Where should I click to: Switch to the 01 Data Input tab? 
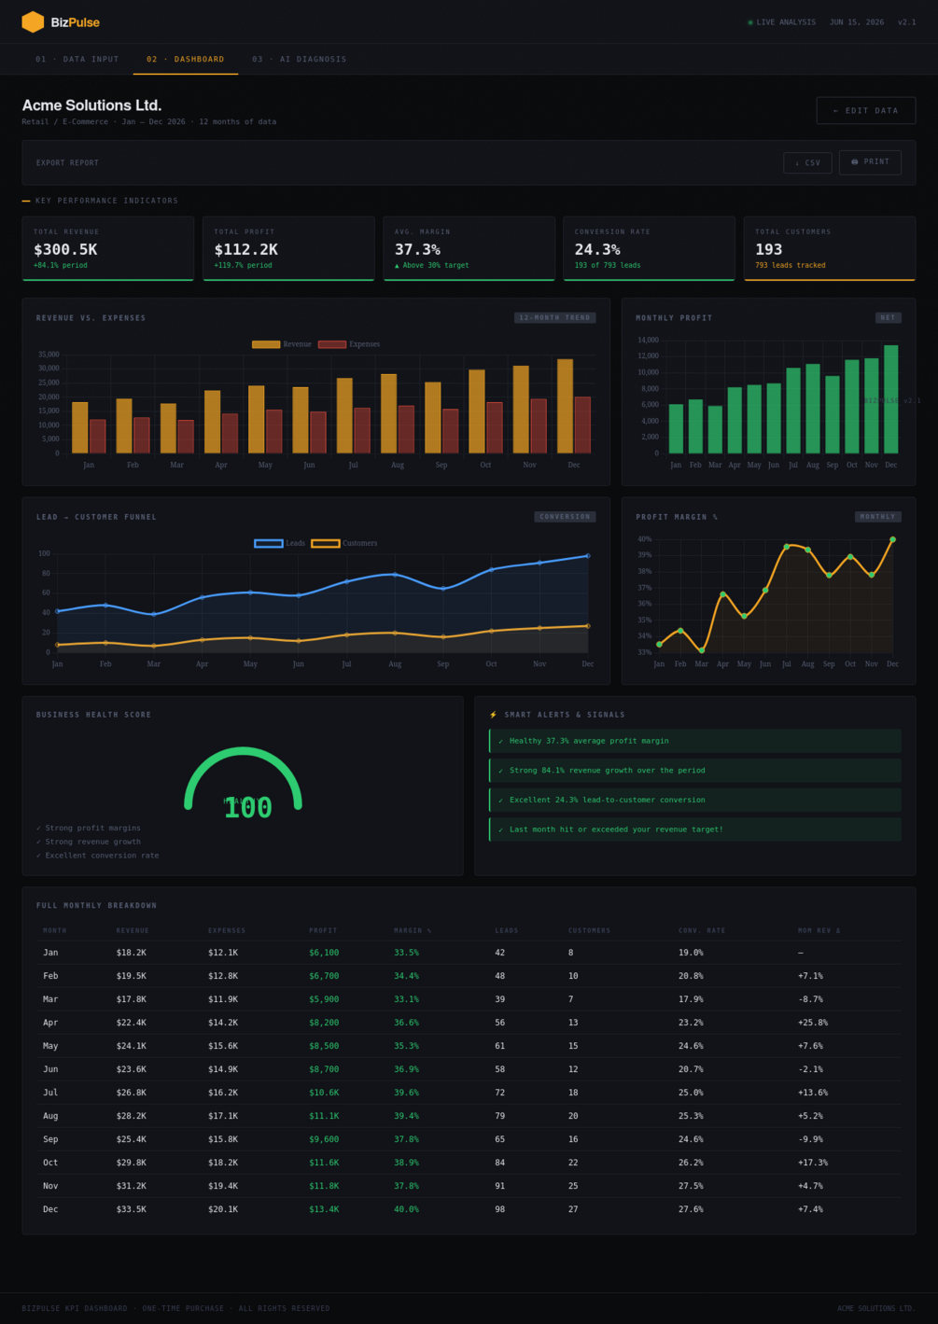[x=77, y=59]
